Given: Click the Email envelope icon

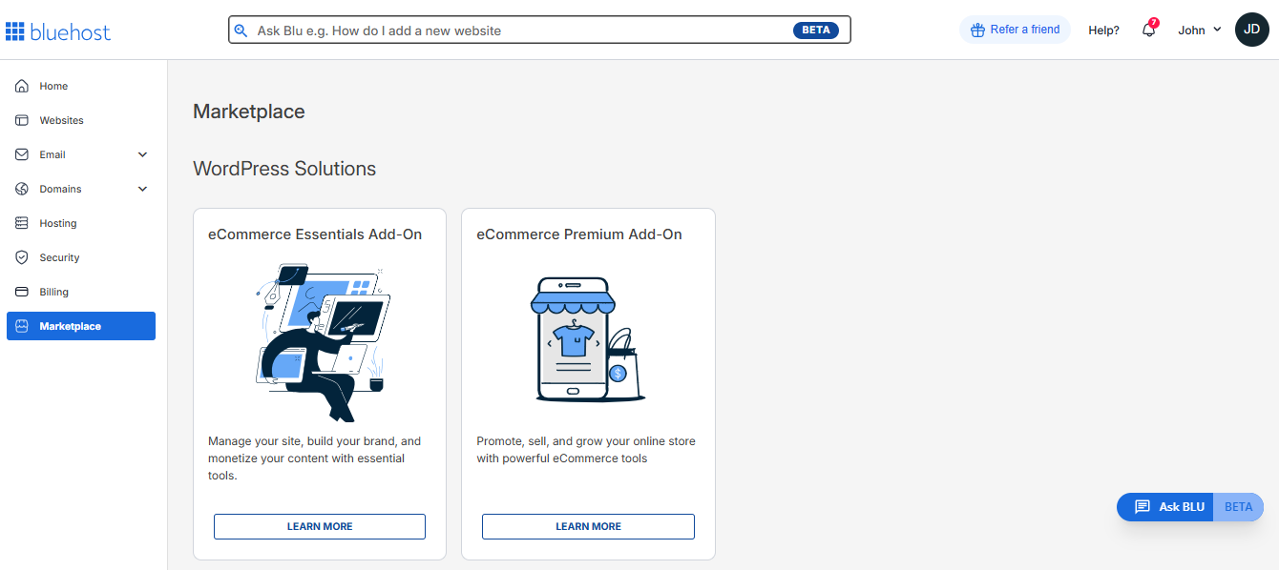Looking at the screenshot, I should [21, 154].
